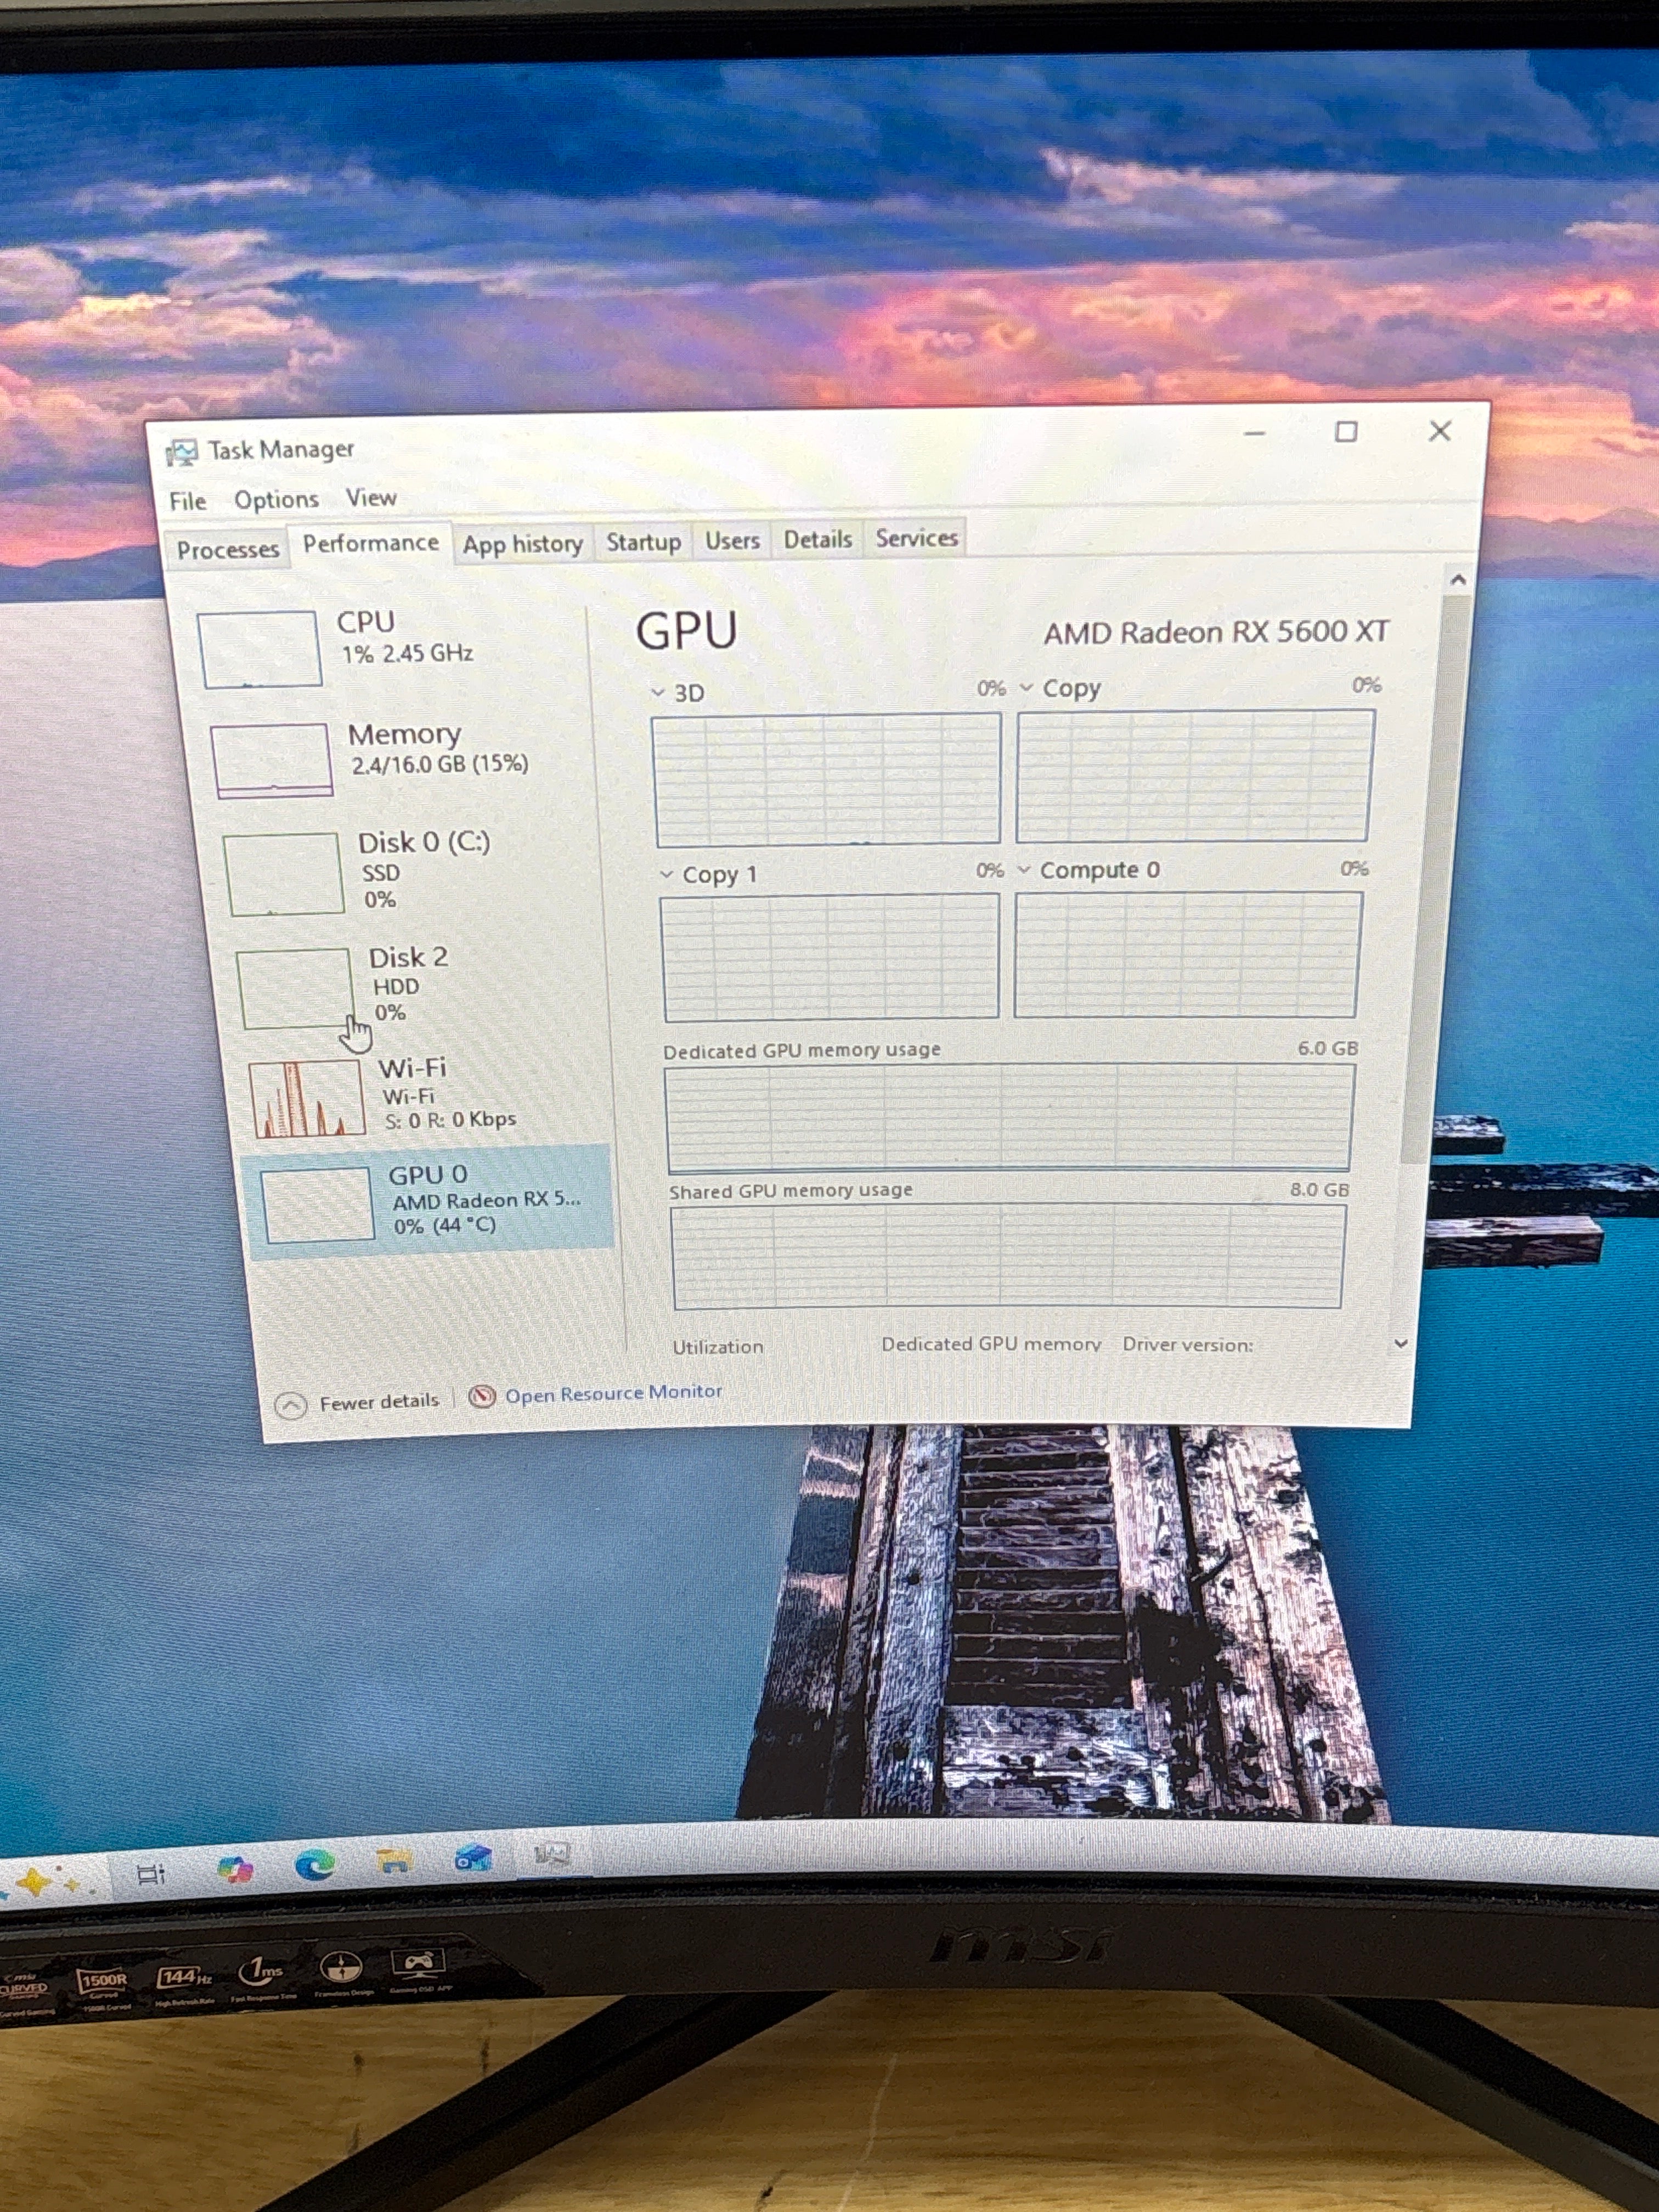Click the Dedicated GPU memory stat label

click(991, 1345)
